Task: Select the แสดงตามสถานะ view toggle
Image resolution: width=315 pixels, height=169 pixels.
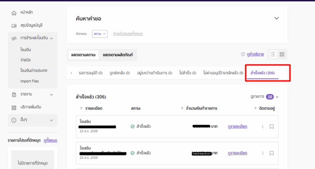Action: pos(82,55)
